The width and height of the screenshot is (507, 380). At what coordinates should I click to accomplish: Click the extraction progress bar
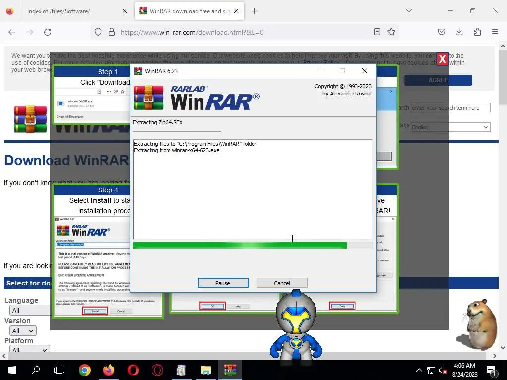click(x=253, y=246)
